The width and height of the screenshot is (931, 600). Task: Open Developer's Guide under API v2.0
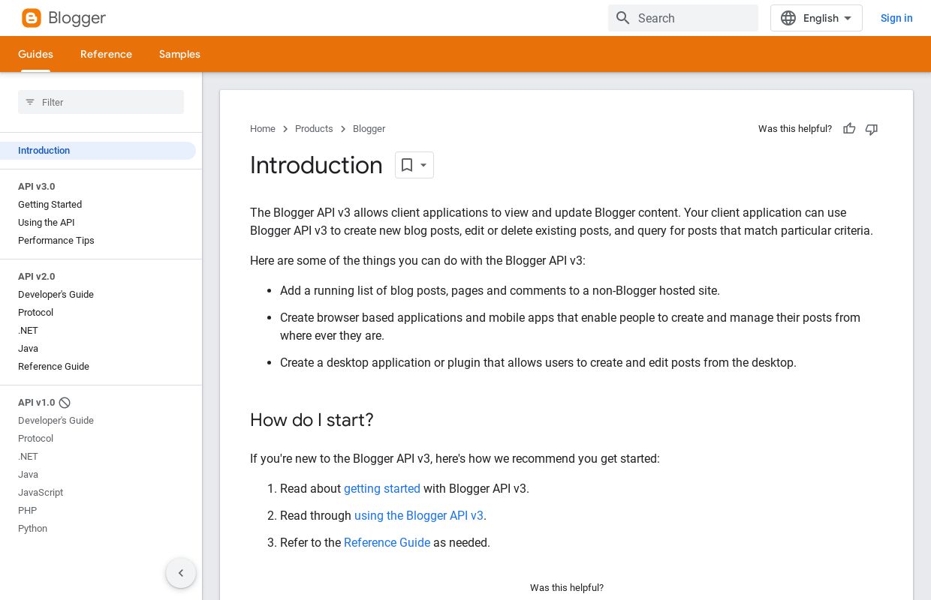point(56,295)
